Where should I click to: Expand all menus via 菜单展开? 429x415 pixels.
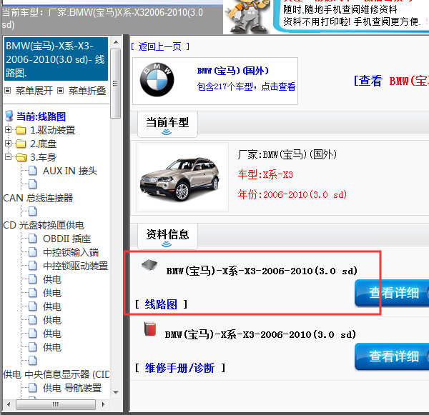[34, 91]
